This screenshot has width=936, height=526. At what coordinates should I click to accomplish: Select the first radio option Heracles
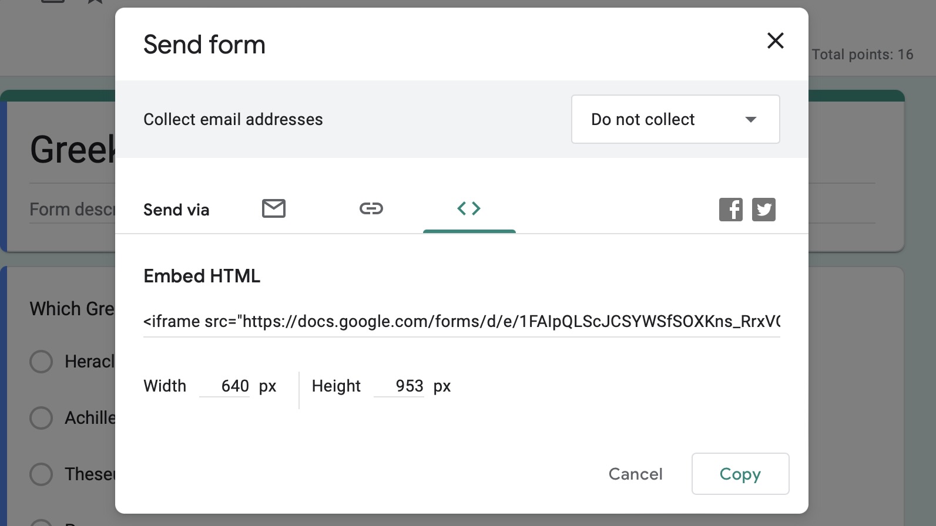click(x=41, y=362)
